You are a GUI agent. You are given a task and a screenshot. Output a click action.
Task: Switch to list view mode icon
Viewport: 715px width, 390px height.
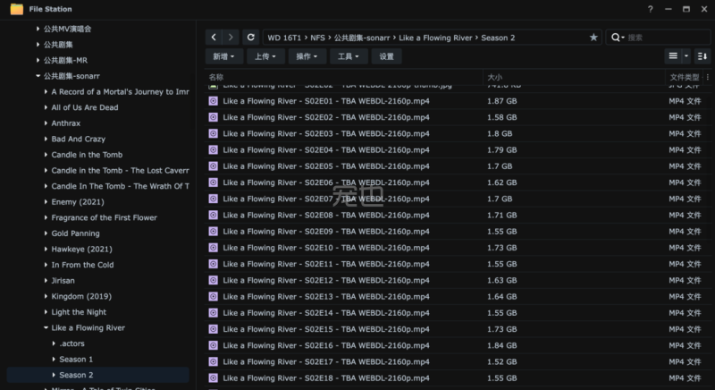pyautogui.click(x=673, y=56)
